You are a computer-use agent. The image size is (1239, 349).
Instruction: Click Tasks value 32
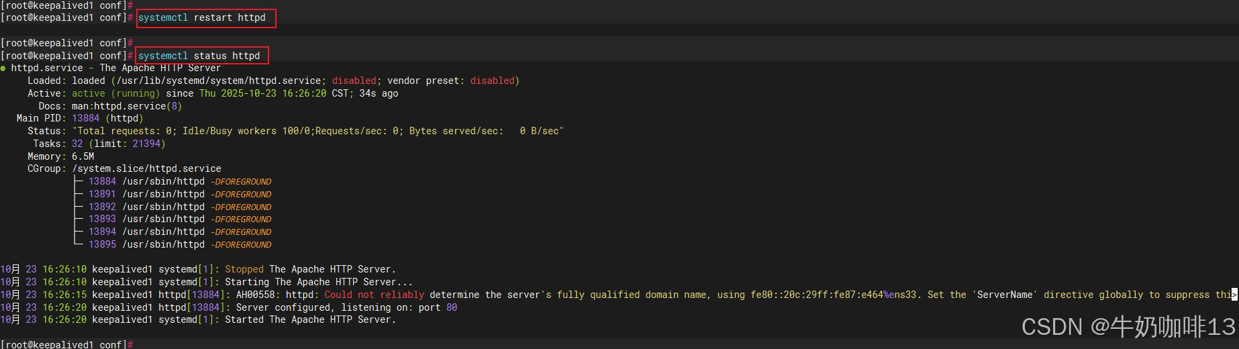coord(77,144)
